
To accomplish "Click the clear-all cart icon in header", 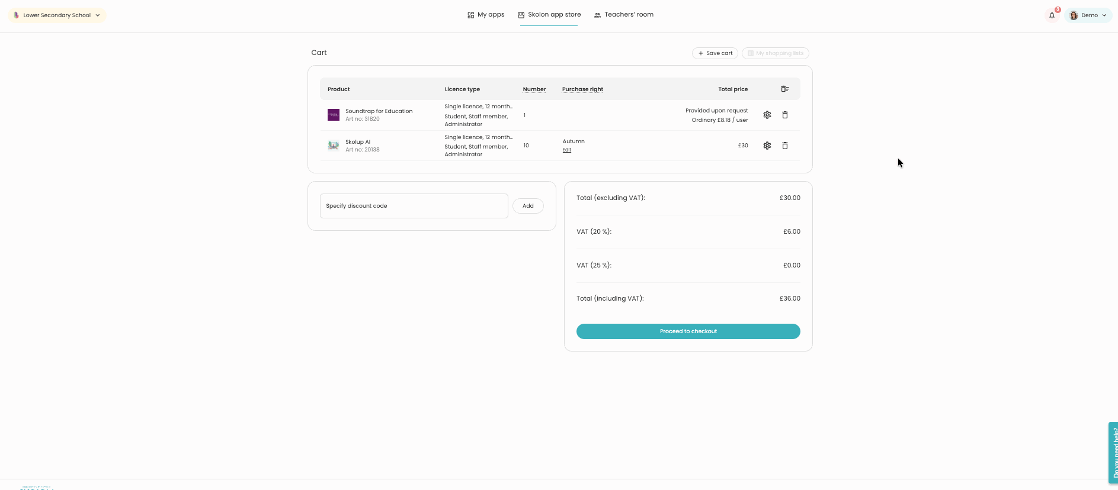I will click(784, 89).
